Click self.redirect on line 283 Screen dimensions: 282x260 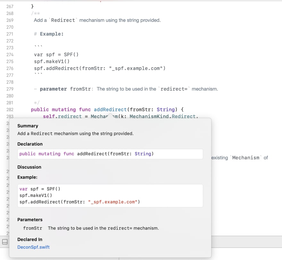click(62, 116)
